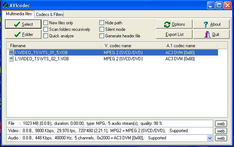This screenshot has height=147, width=234.
Task: Click the Quit exit door icon
Action: point(207,34)
